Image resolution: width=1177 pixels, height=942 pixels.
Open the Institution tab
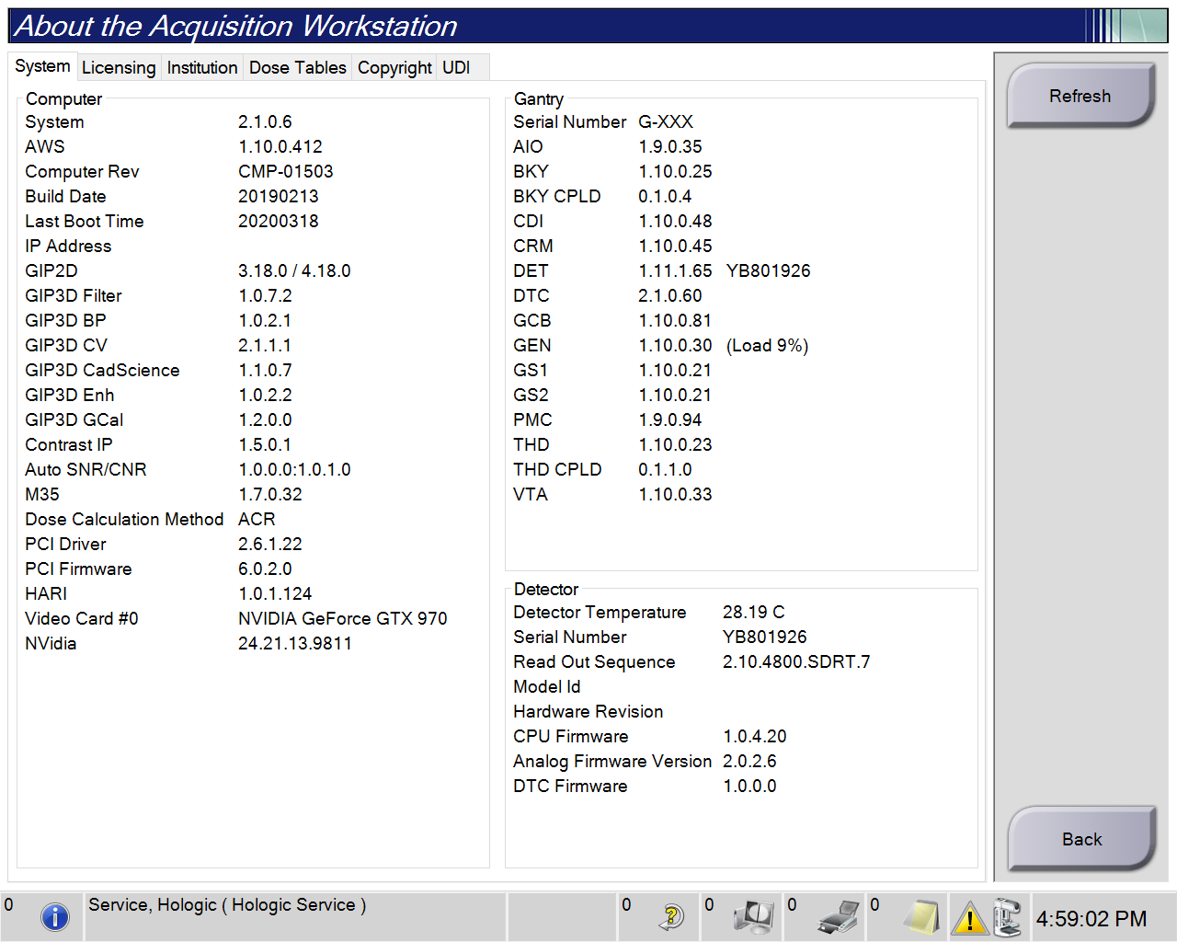202,68
